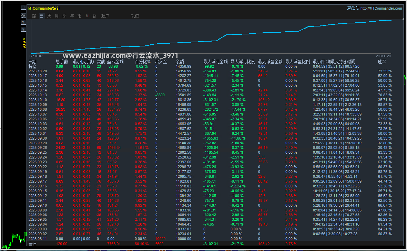The width and height of the screenshot is (407, 251).
Task: Click the equity curve line chart
Action: [211, 37]
